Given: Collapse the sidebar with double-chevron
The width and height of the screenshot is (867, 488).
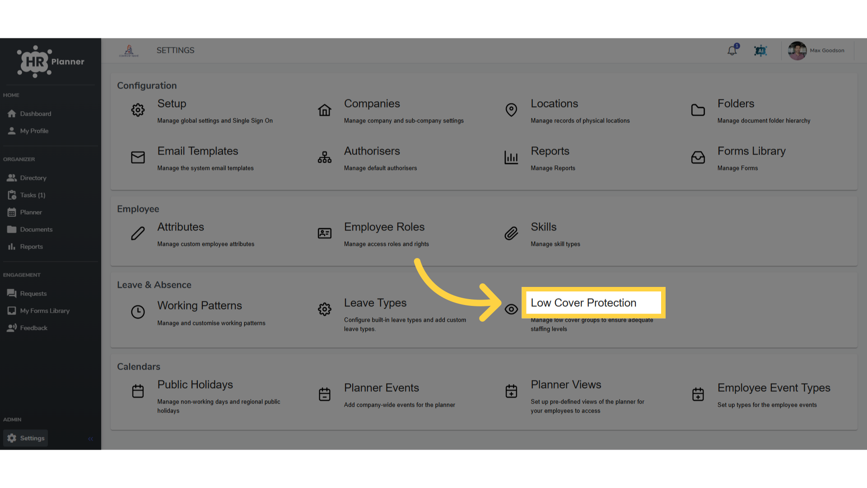Looking at the screenshot, I should [90, 439].
